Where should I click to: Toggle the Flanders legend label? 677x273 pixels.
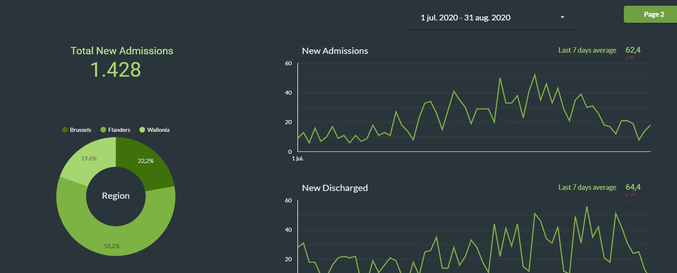tap(119, 130)
